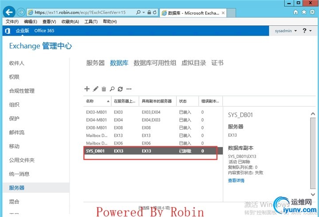Click the refresh icon in address bar
This screenshot has height=217, width=319.
pos(155,12)
